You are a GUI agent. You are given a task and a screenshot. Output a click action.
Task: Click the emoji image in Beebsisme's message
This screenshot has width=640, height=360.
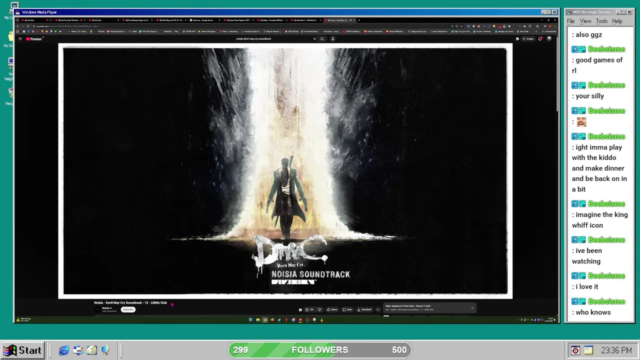tap(581, 121)
